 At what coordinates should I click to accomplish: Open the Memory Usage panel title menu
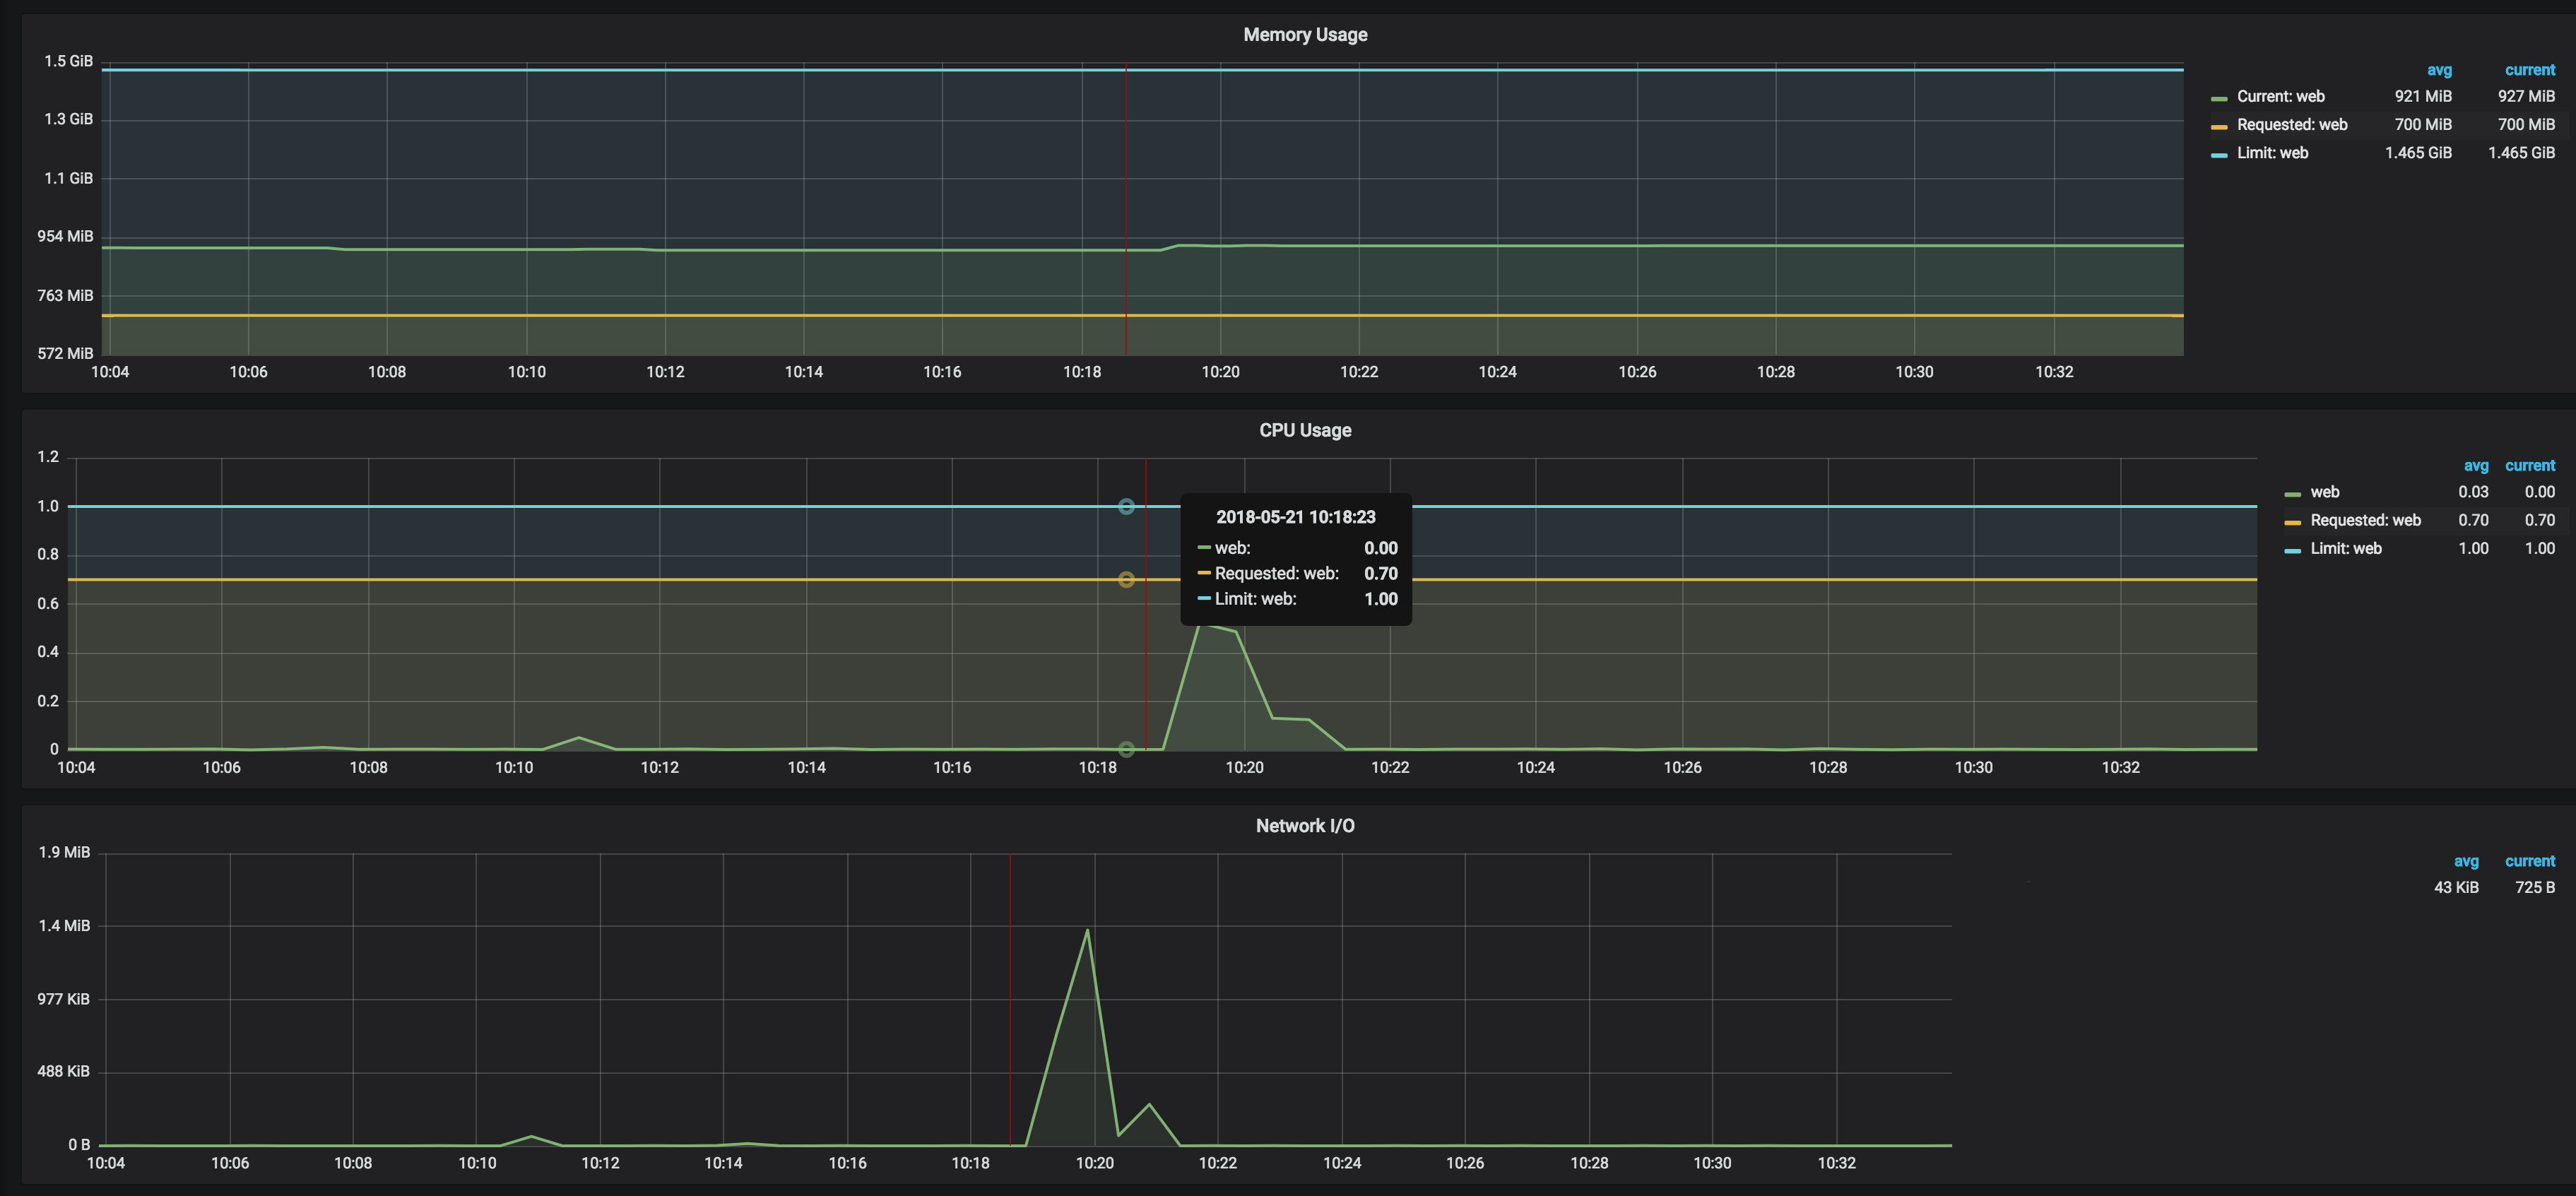point(1304,35)
